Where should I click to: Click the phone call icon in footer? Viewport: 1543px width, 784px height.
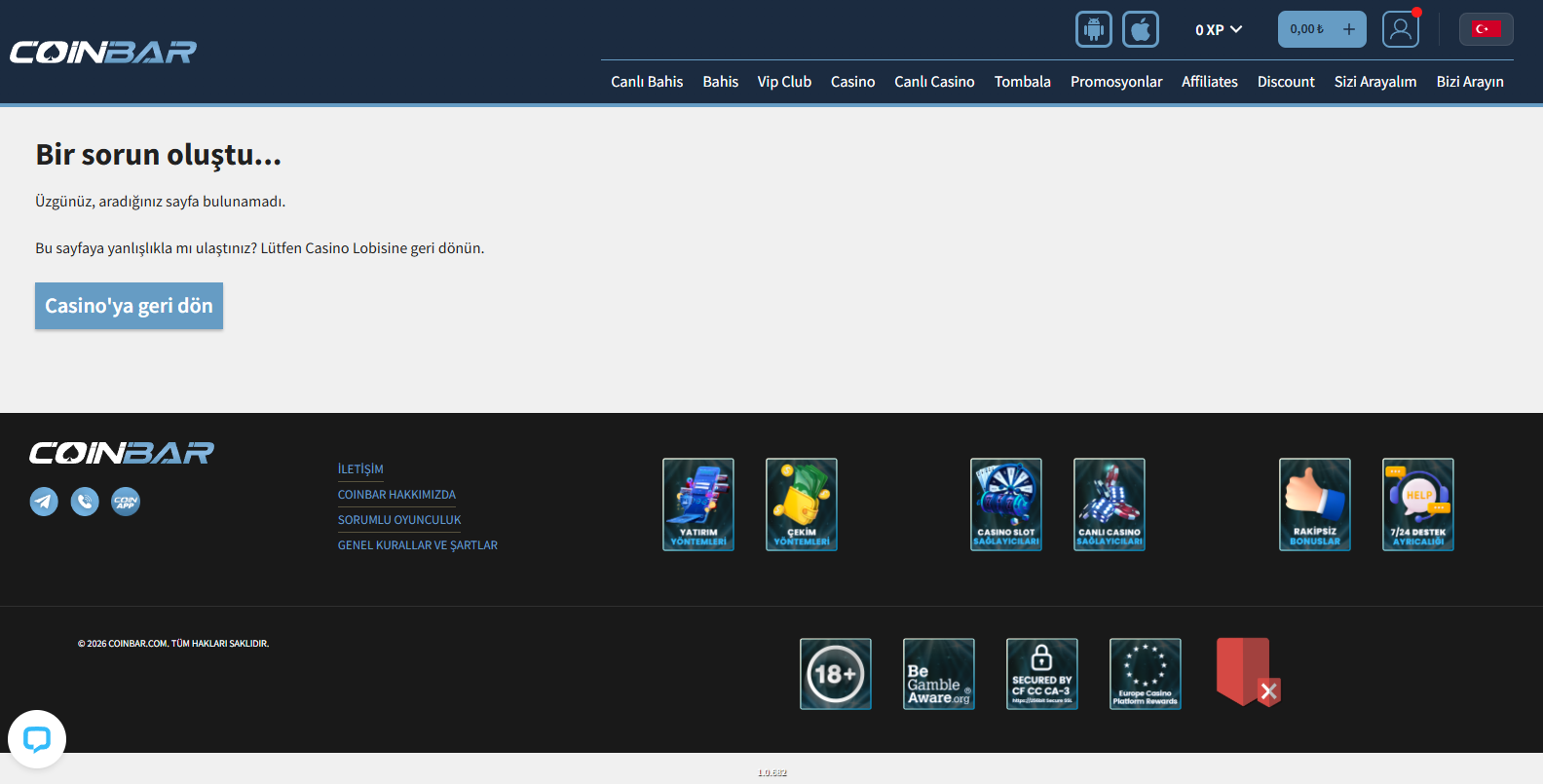85,502
